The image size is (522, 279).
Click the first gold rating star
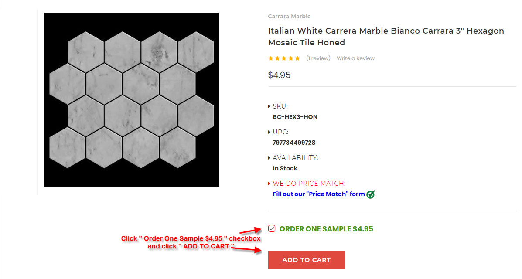click(x=271, y=58)
